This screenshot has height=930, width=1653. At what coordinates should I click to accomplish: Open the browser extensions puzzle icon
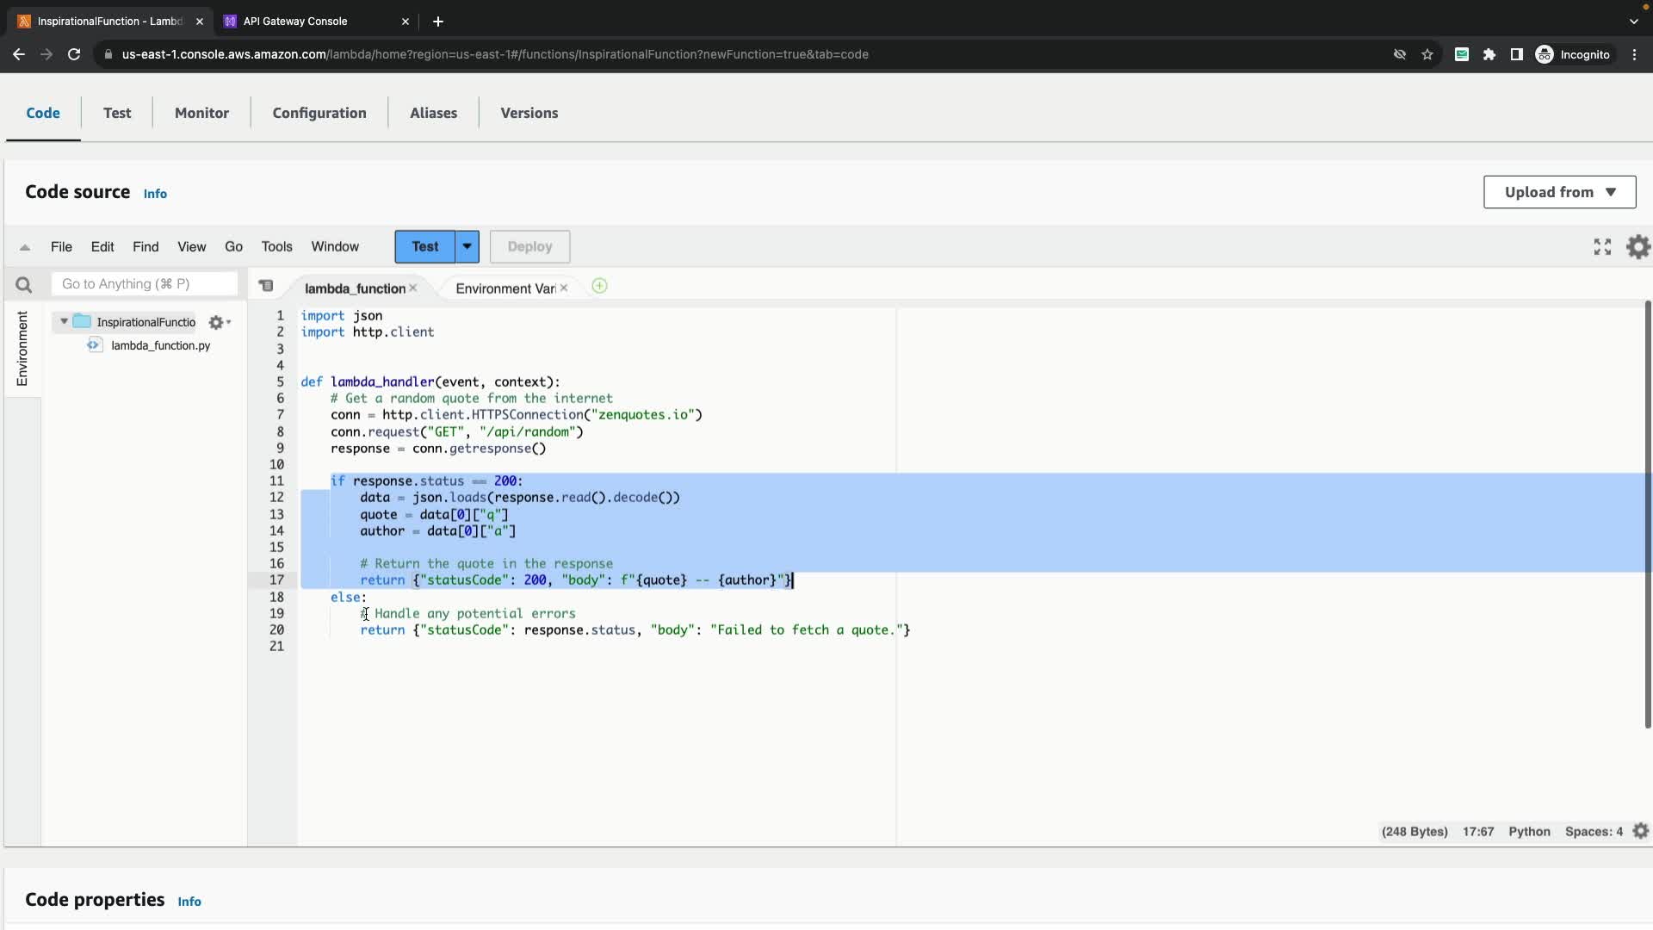click(x=1489, y=54)
